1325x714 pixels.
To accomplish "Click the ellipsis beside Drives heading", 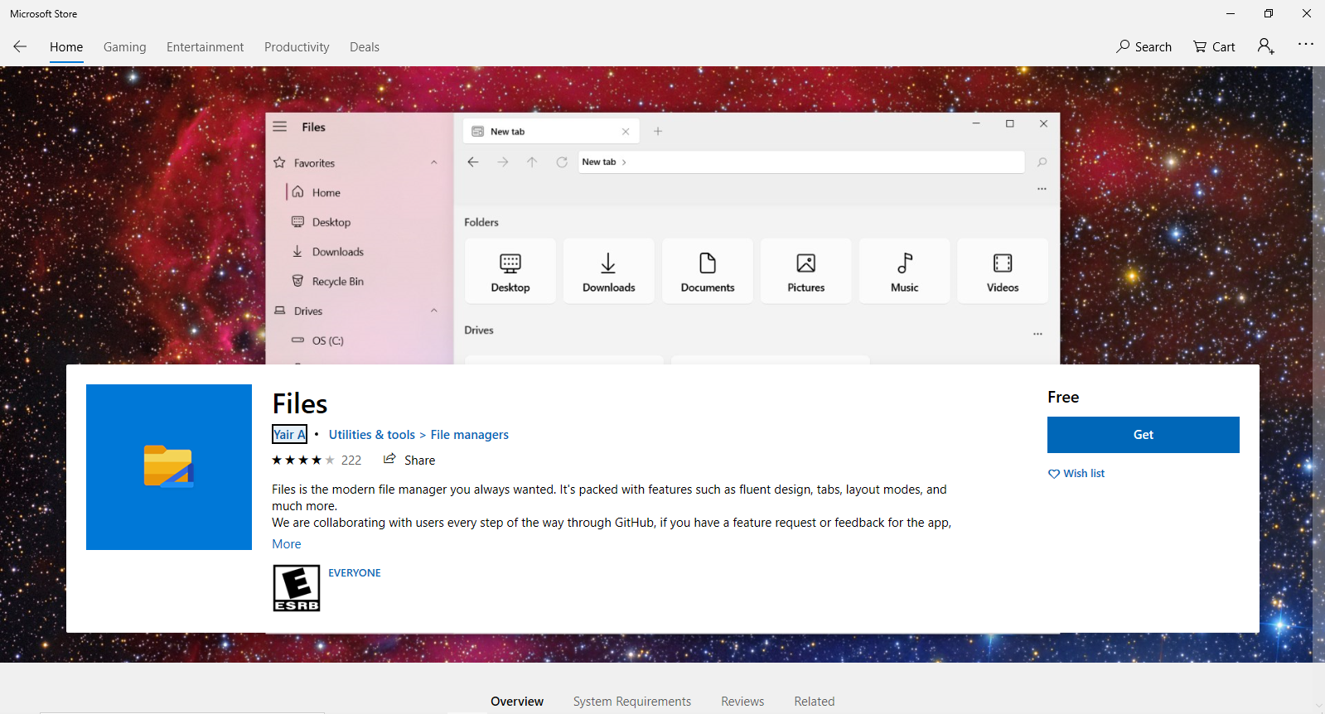I will tap(1037, 334).
